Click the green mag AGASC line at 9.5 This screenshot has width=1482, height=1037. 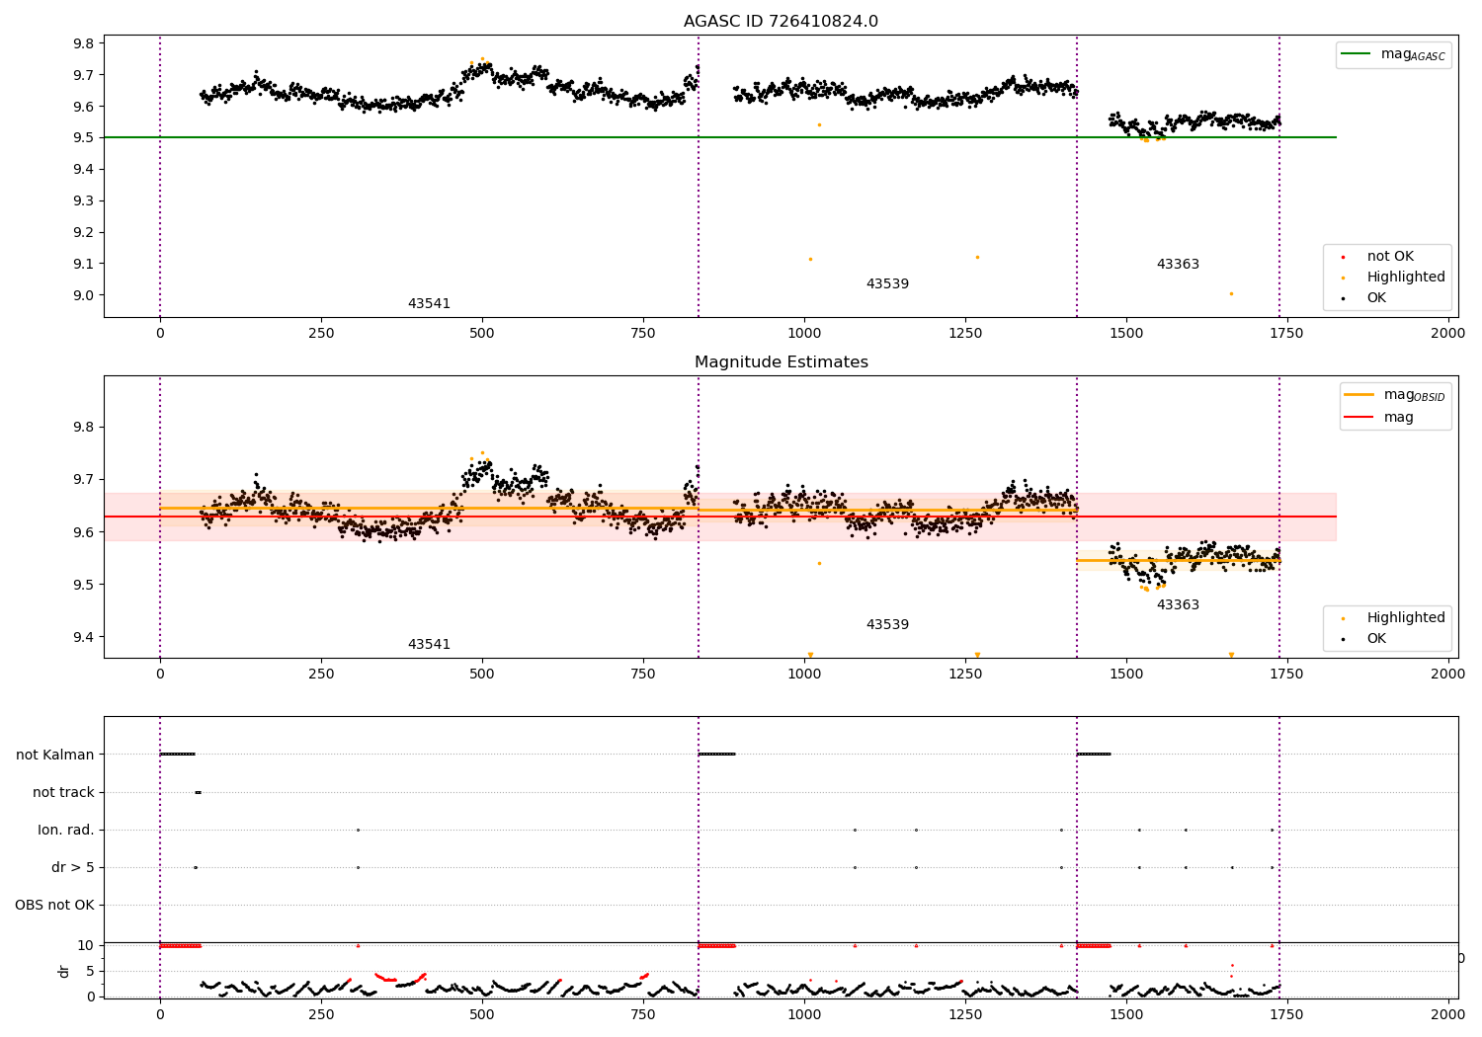[x=719, y=137]
